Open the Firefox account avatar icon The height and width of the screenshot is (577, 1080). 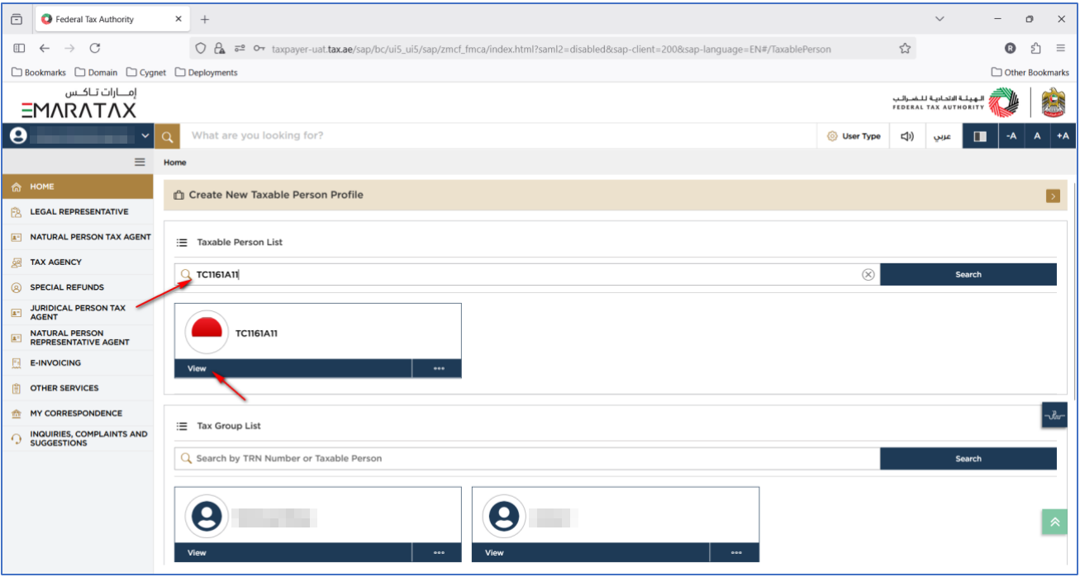click(x=1010, y=49)
